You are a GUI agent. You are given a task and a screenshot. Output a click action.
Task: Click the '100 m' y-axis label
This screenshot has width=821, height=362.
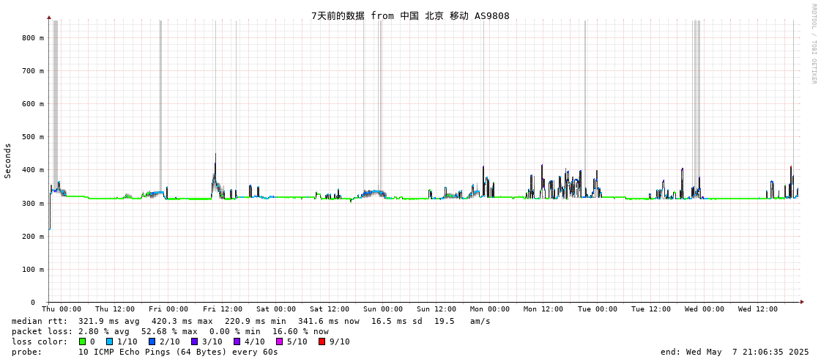33,269
